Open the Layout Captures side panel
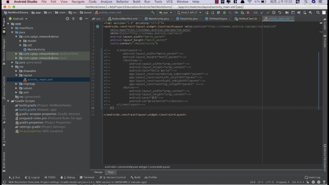 tap(4, 88)
